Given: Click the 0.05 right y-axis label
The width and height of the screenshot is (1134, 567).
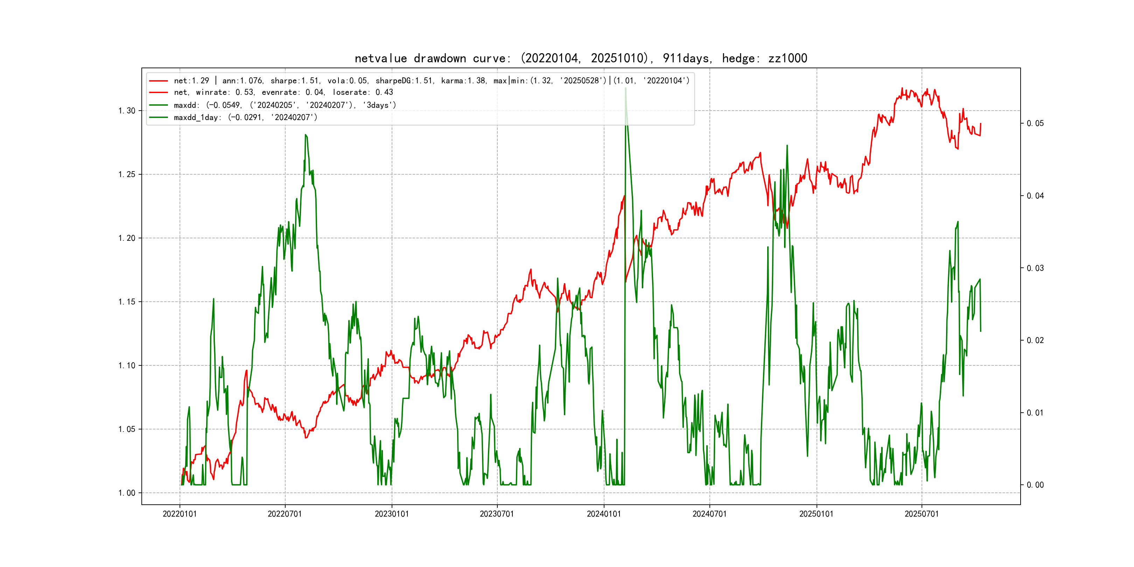Looking at the screenshot, I should [x=1035, y=123].
